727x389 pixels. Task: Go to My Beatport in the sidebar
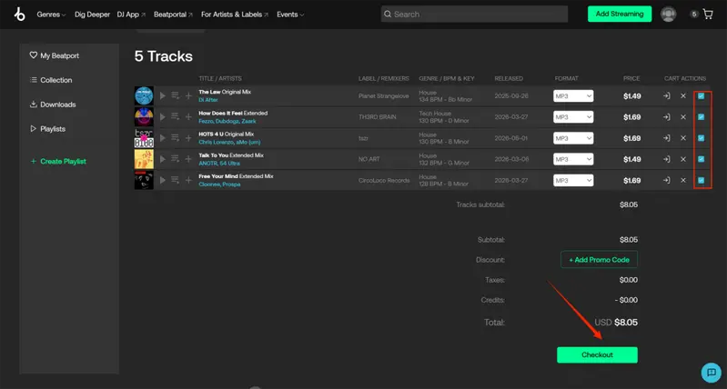[55, 55]
